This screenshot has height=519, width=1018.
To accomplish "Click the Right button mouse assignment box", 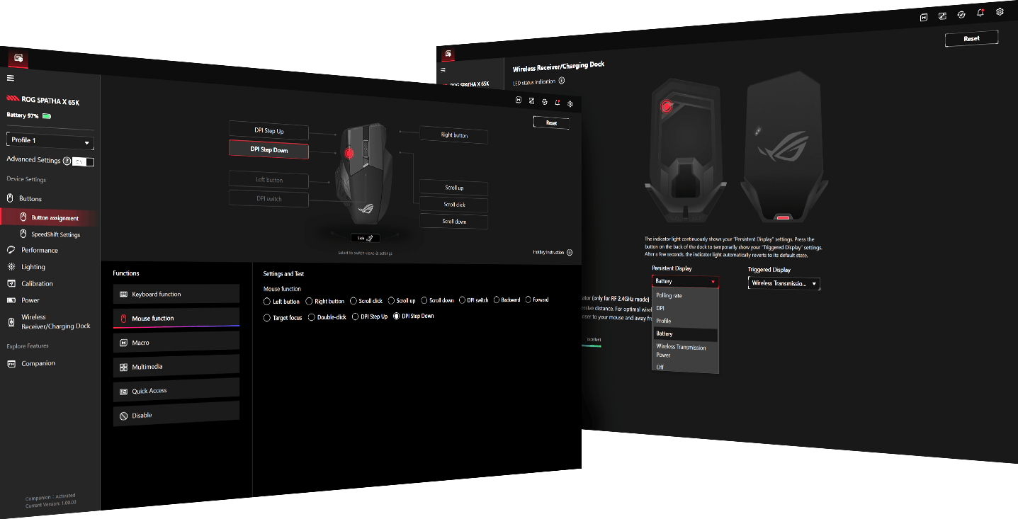I will 454,135.
